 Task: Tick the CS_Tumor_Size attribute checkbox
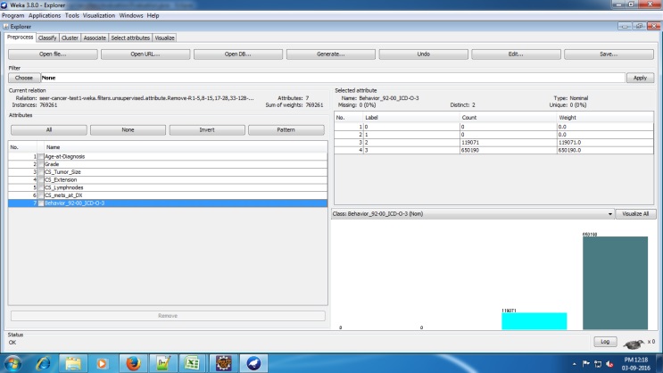pyautogui.click(x=40, y=172)
